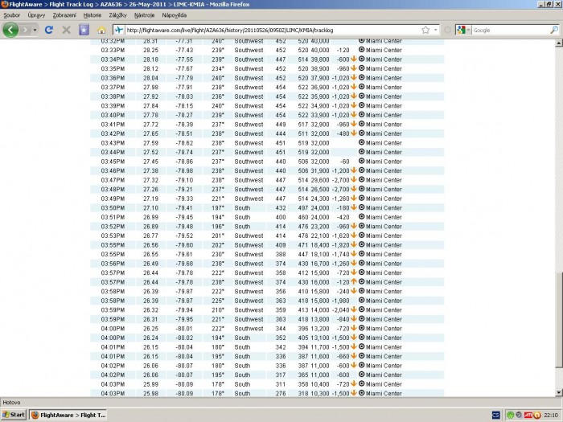Screen dimensions: 563x422
Task: Click the Miami Center icon in 03:45PM row
Action: coord(362,161)
